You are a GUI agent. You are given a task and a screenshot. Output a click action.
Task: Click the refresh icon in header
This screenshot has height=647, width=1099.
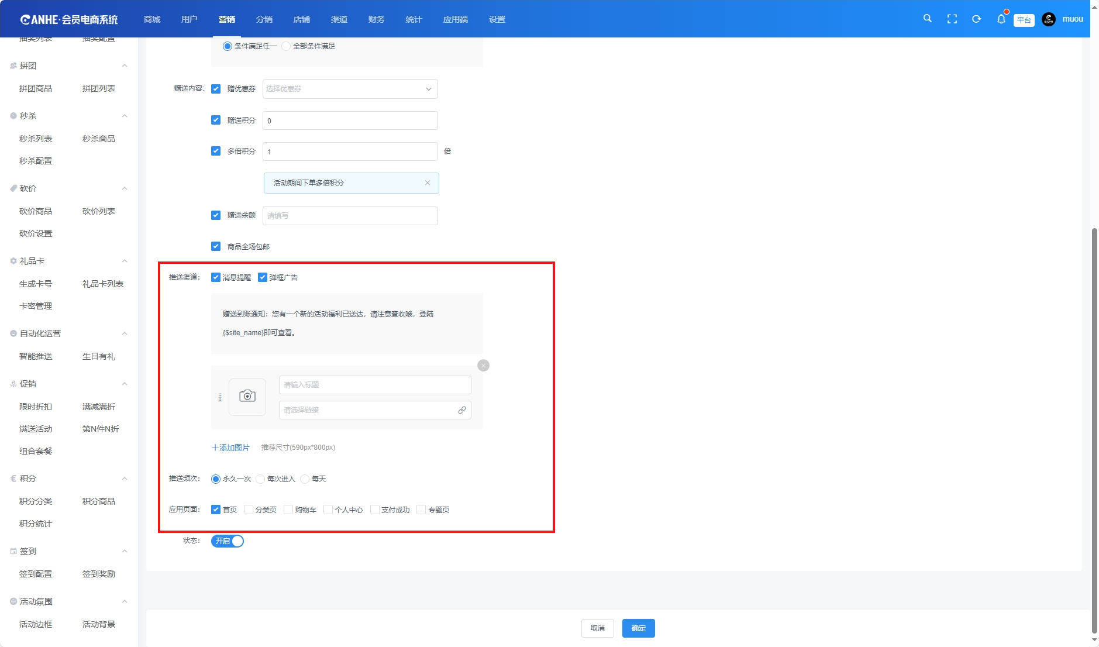click(976, 19)
